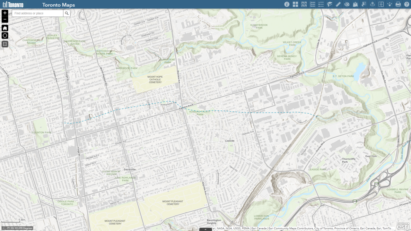411x231 pixels.
Task: Activate the My Location button
Action: coord(5,36)
